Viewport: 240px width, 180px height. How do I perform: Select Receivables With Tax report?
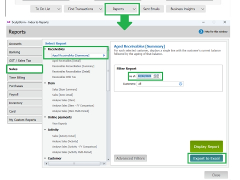tap(64, 77)
